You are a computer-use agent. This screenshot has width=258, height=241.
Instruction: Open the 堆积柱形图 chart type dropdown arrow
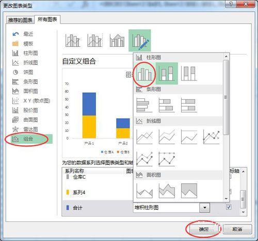point(204,208)
